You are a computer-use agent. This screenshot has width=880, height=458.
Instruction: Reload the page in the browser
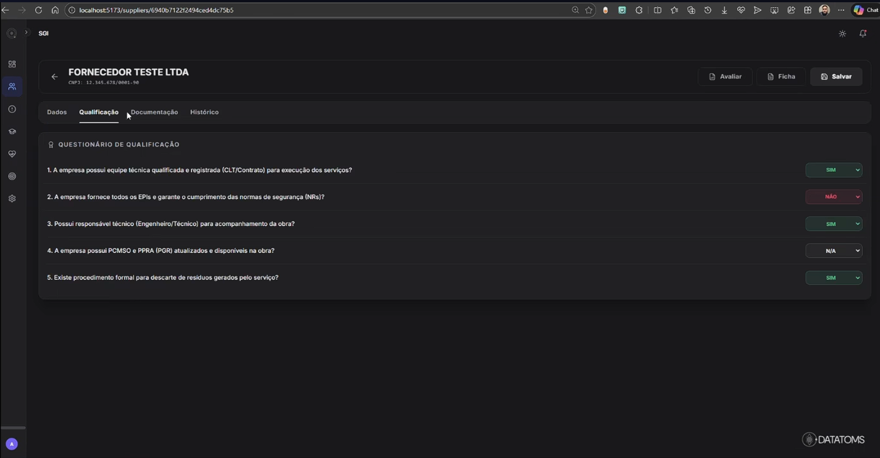click(39, 10)
